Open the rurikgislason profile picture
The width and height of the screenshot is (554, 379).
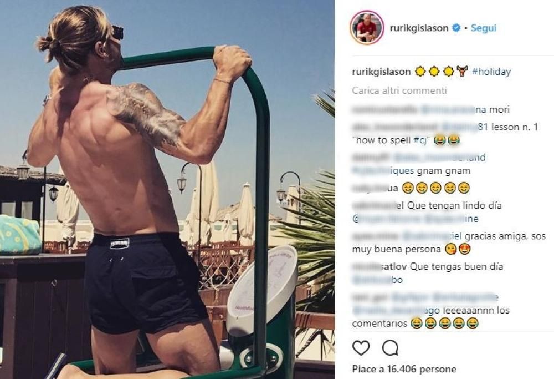(x=367, y=28)
